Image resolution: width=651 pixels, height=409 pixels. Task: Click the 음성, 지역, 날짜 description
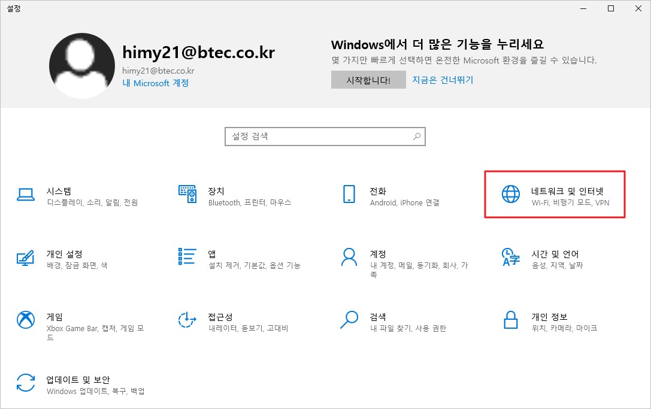(557, 265)
